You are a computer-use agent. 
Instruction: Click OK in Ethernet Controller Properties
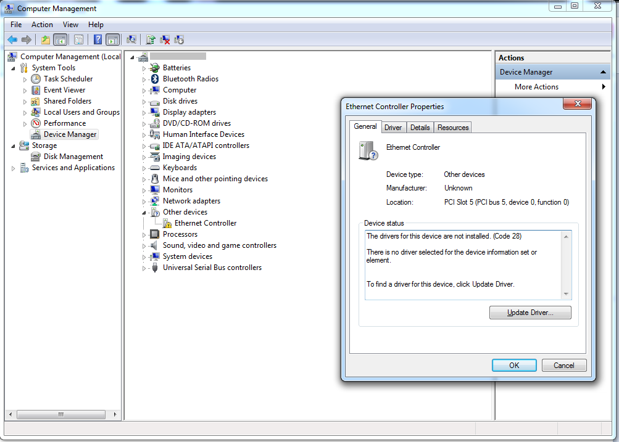(514, 366)
